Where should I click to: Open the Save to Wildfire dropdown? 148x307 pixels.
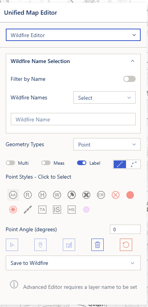pyautogui.click(x=73, y=263)
